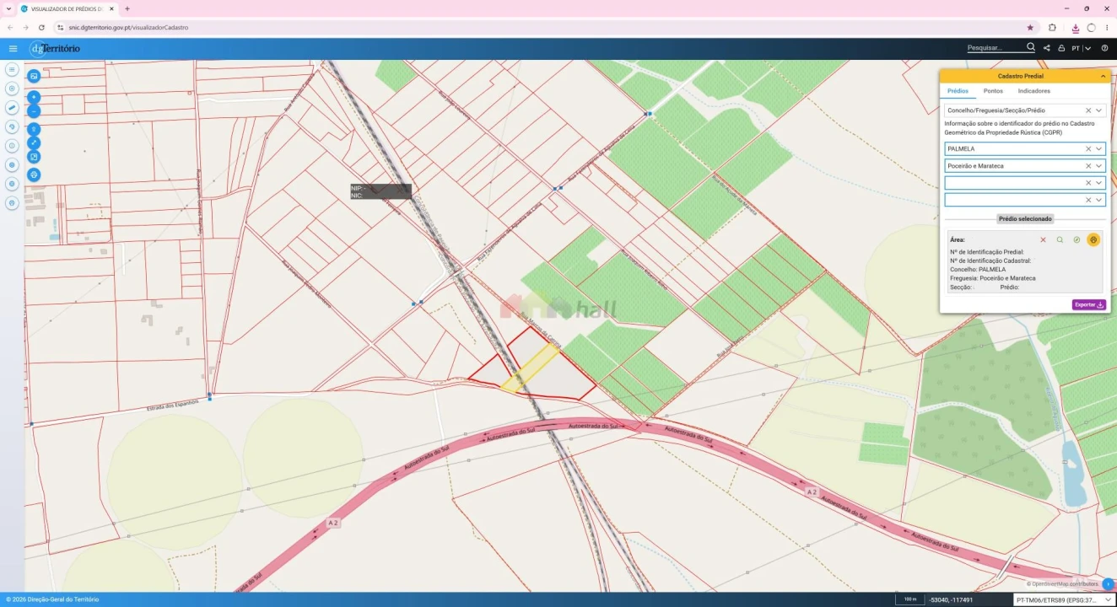Open the layer list icon in left sidebar
1117x607 pixels.
12,69
